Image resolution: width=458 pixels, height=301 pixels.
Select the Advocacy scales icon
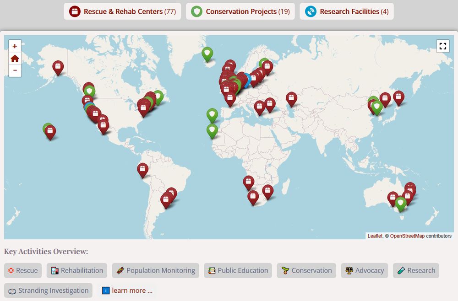point(349,270)
